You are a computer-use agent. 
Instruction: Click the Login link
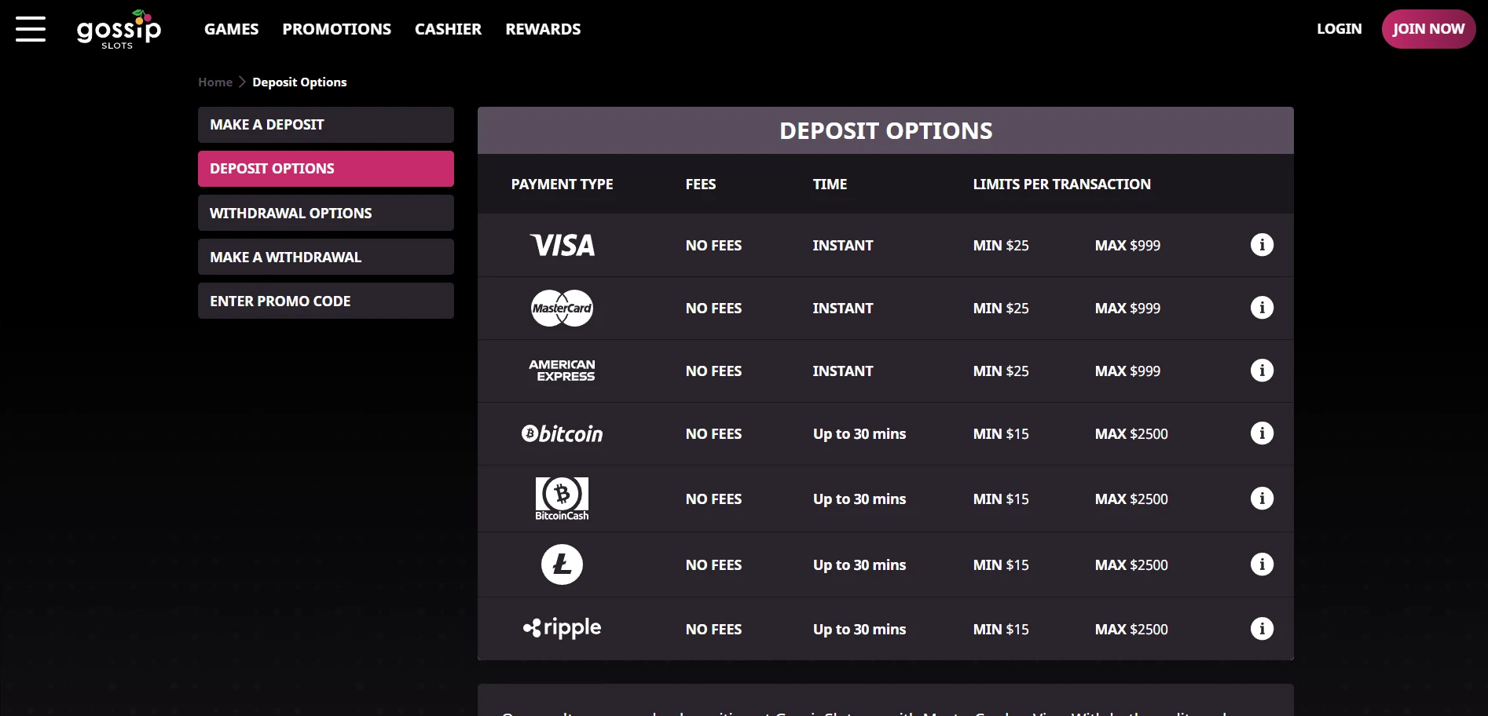[1339, 29]
